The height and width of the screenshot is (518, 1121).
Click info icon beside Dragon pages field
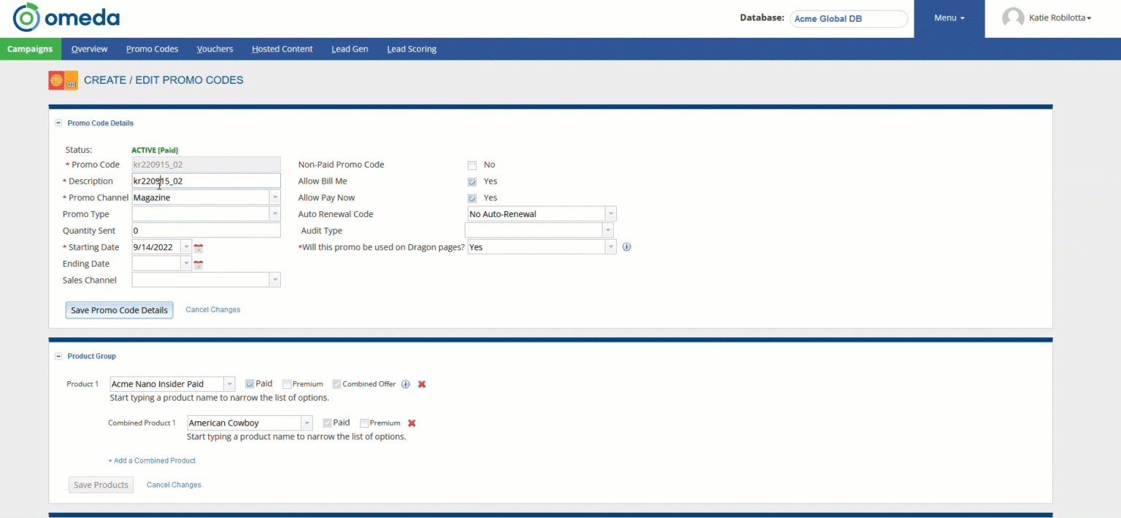point(626,247)
